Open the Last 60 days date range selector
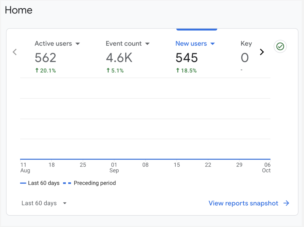The image size is (304, 227). (x=44, y=203)
